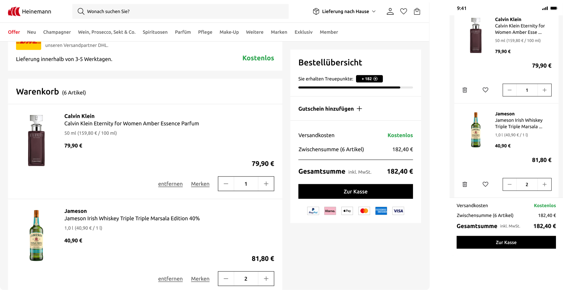Open Calvin Klein perfume thumbnail in desktop cart
This screenshot has width=563, height=290.
click(36, 141)
